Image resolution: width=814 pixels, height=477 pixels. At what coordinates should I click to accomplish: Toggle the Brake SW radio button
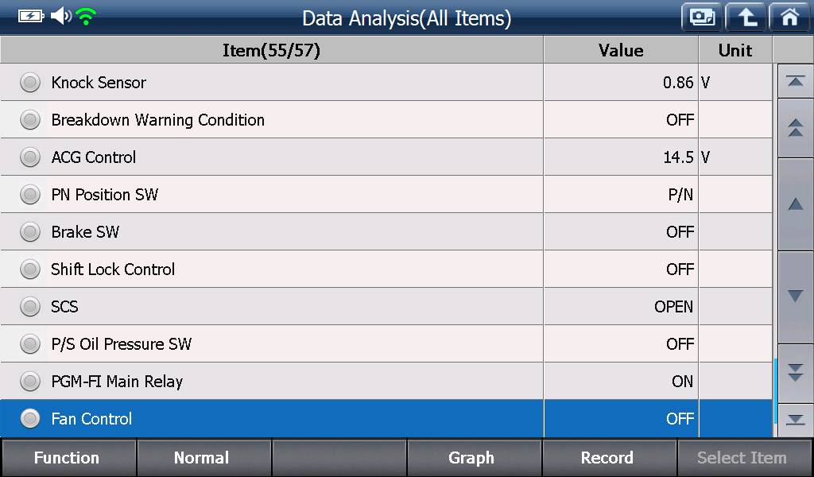click(x=30, y=232)
